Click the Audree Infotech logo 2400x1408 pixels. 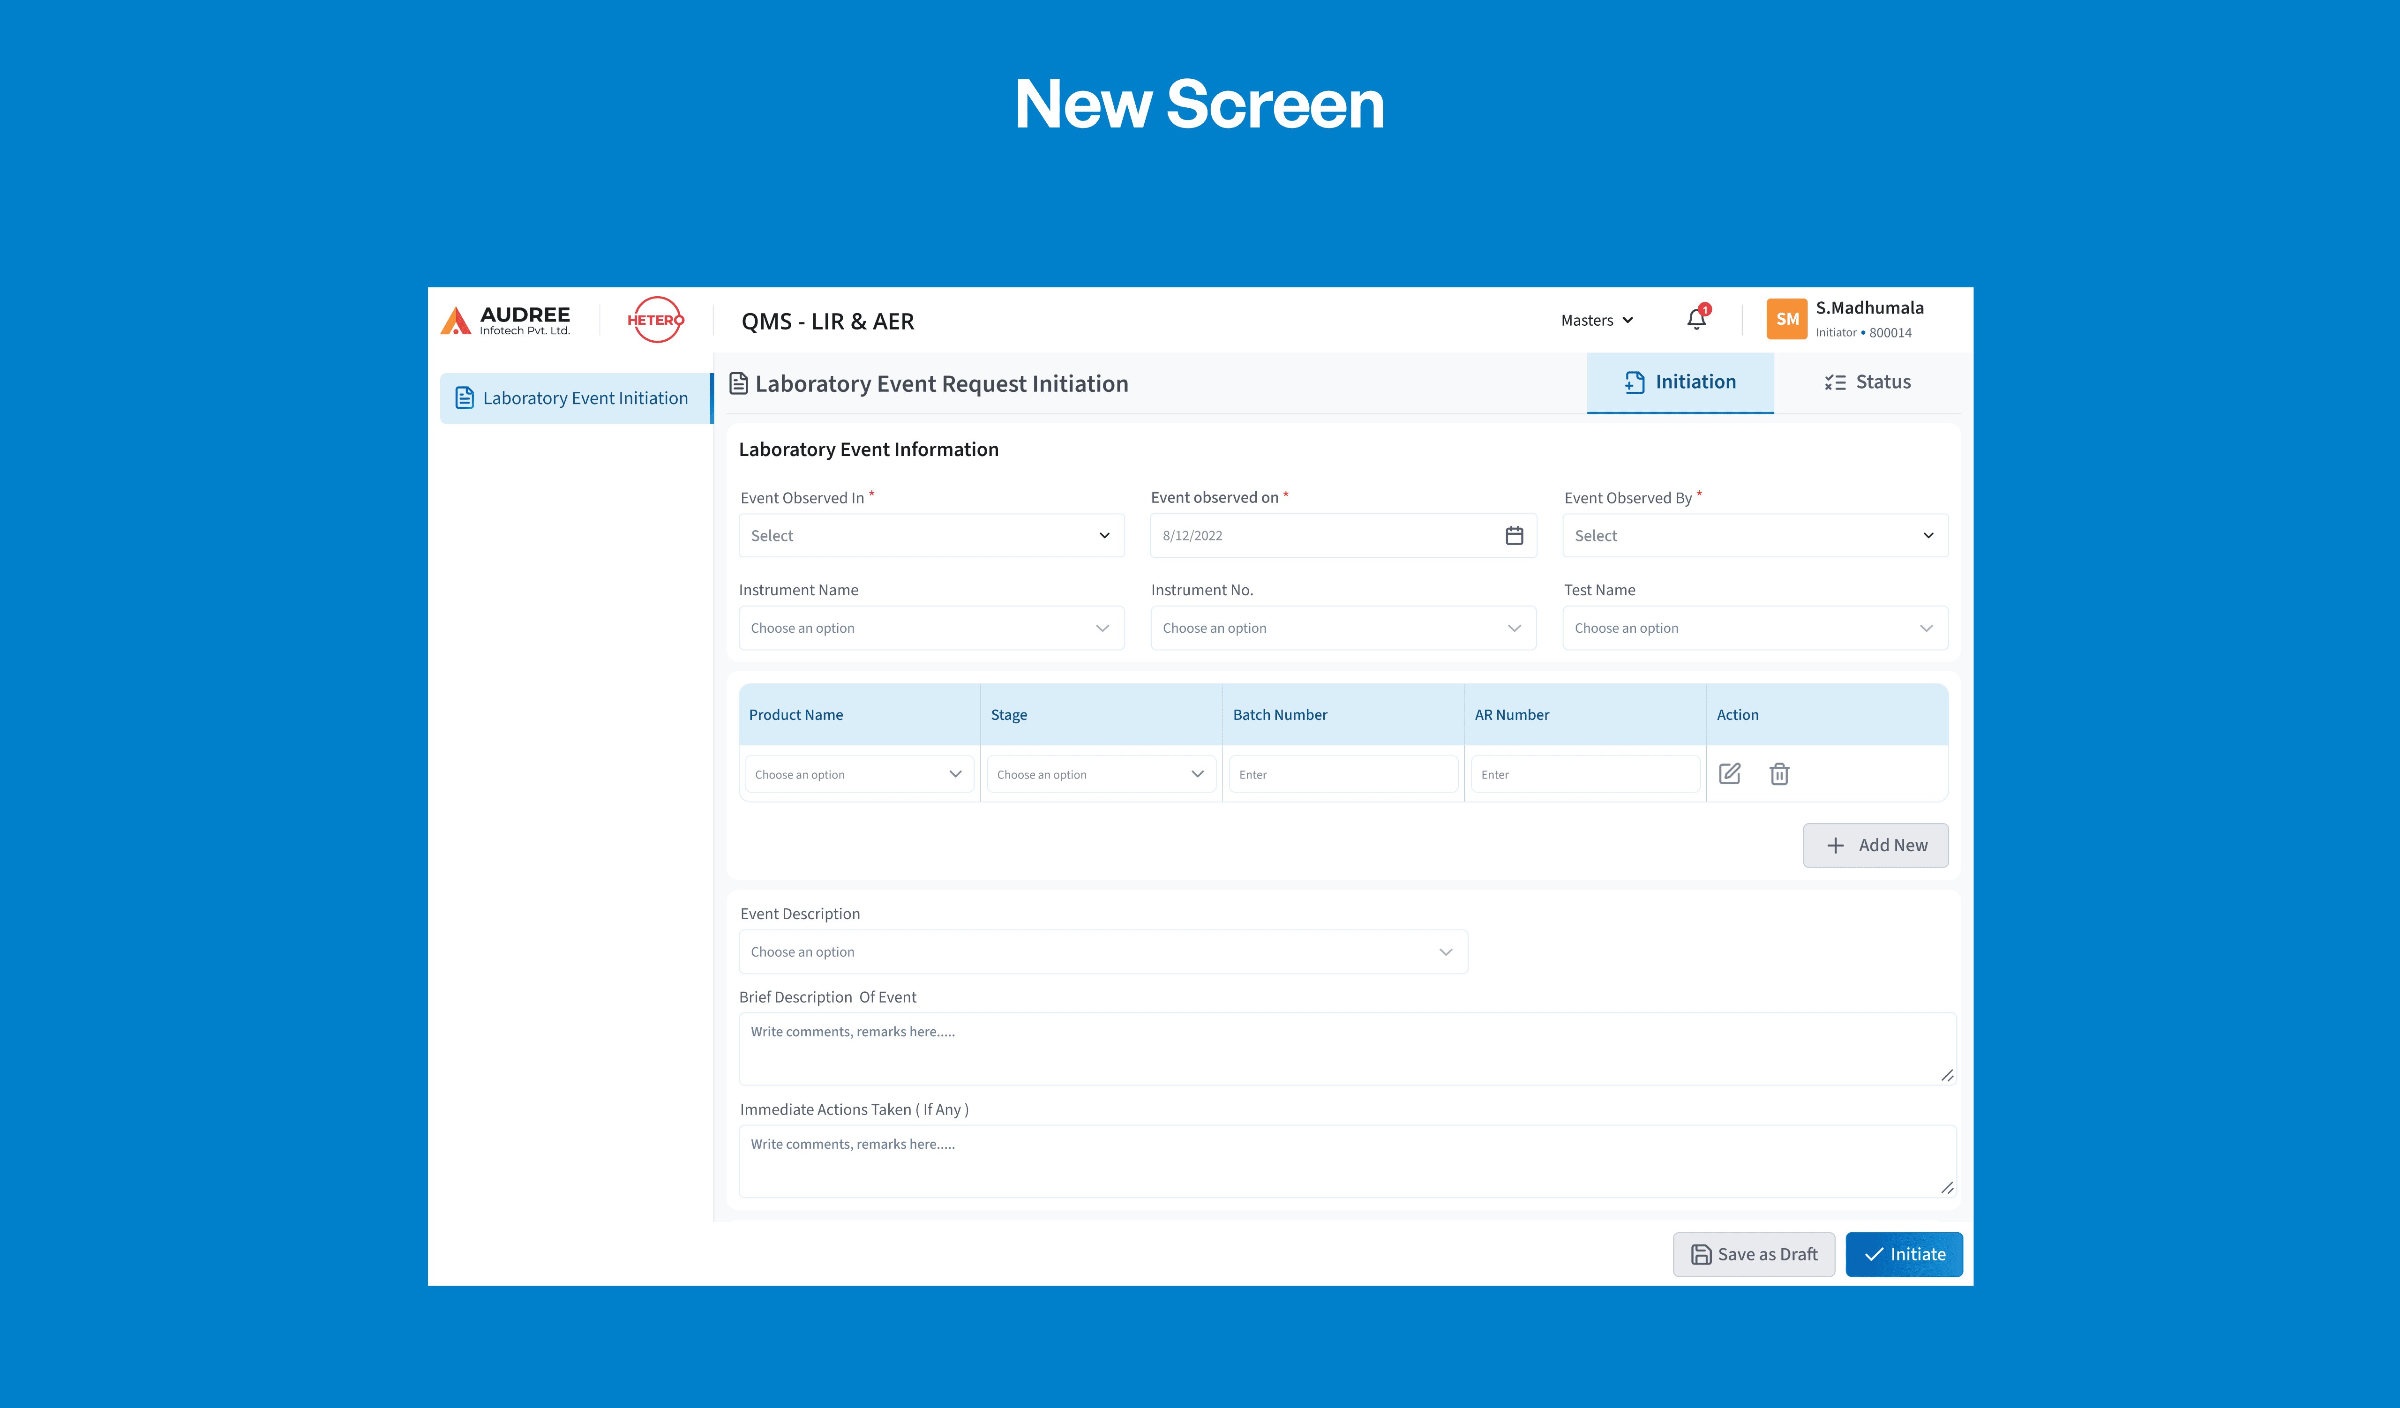506,320
